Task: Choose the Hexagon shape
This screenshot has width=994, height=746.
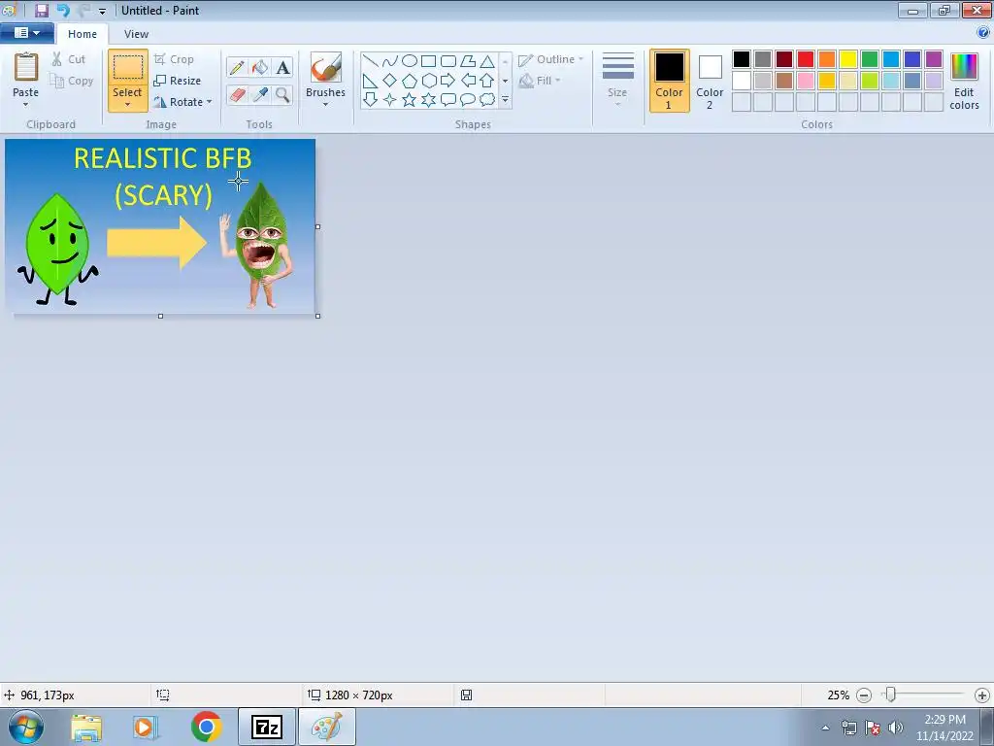Action: click(429, 81)
